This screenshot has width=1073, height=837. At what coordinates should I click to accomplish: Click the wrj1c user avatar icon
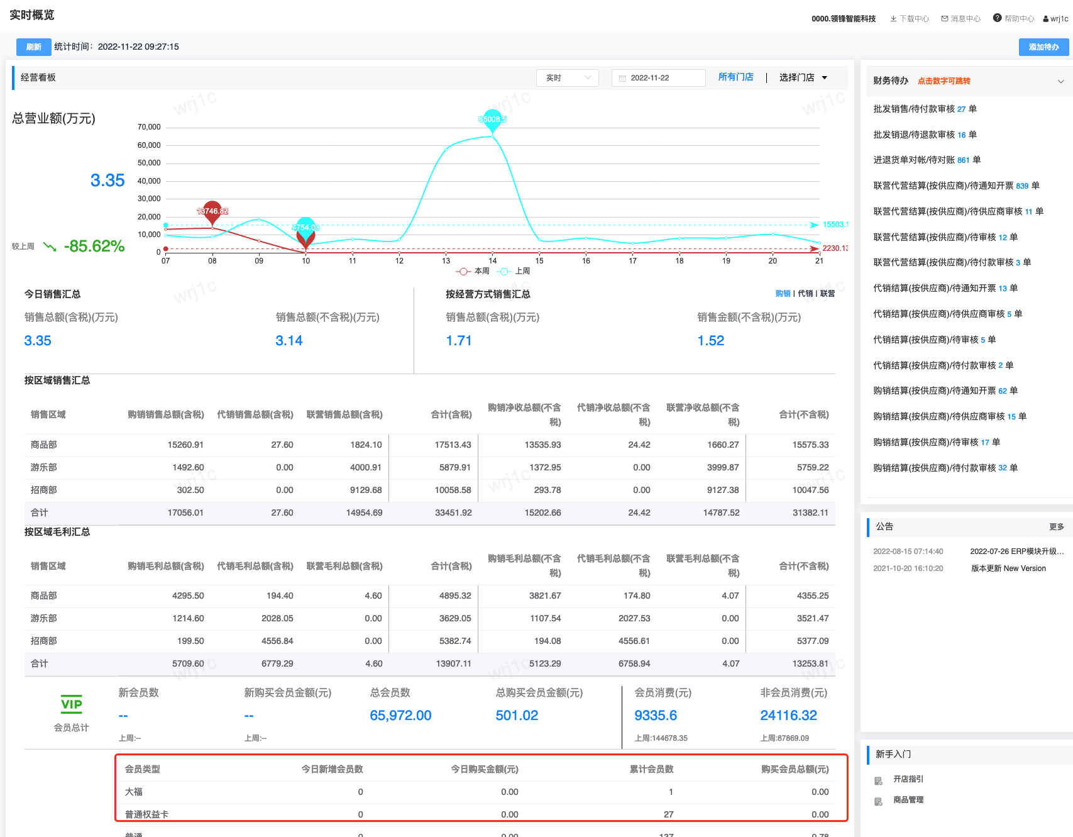pos(1046,19)
